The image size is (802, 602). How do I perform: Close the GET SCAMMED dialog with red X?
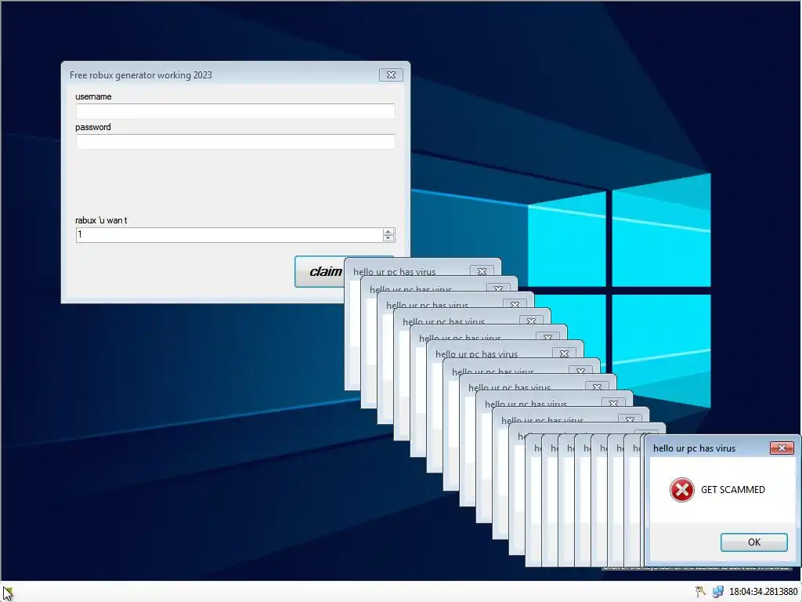(x=782, y=448)
